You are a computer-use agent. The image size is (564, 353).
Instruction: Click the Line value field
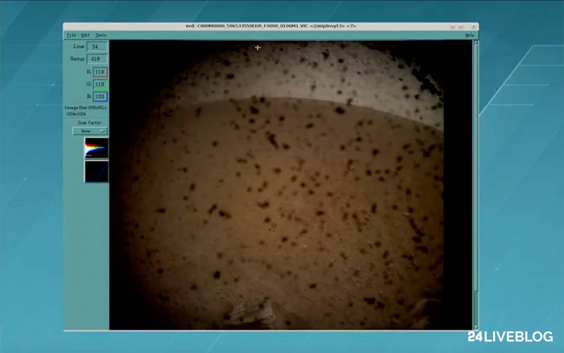(97, 47)
